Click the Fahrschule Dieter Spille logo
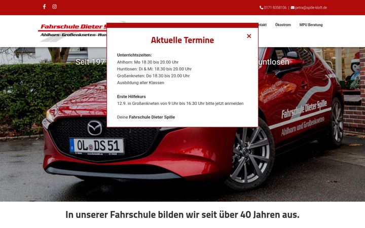 (72, 31)
